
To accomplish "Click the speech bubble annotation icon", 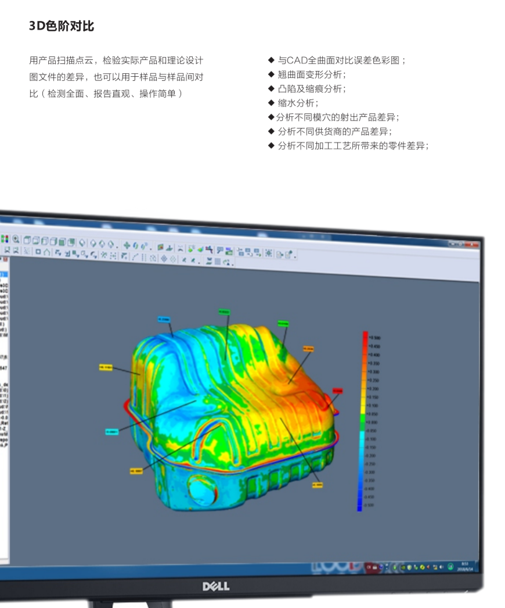I will [x=220, y=251].
